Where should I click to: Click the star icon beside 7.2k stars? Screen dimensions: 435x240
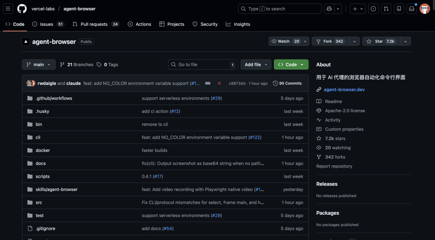coord(319,138)
